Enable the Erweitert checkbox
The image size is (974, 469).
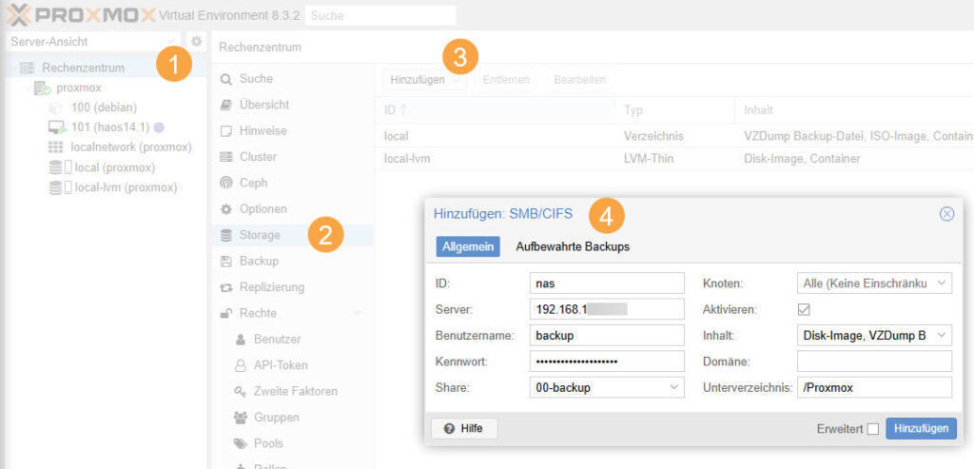click(x=873, y=429)
